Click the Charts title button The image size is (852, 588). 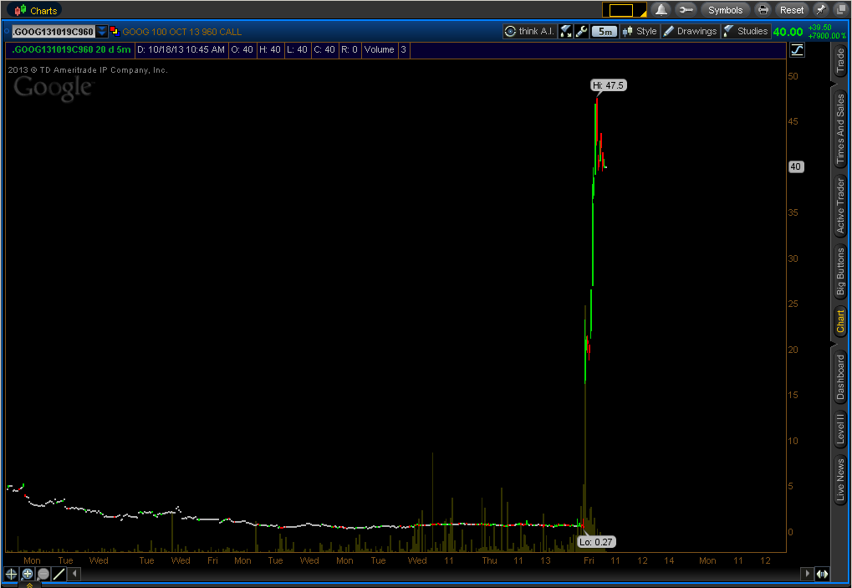tap(35, 10)
